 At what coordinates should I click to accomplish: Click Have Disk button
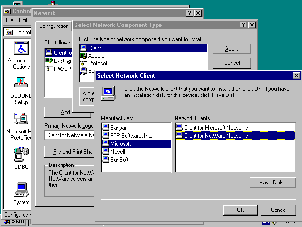click(x=272, y=183)
